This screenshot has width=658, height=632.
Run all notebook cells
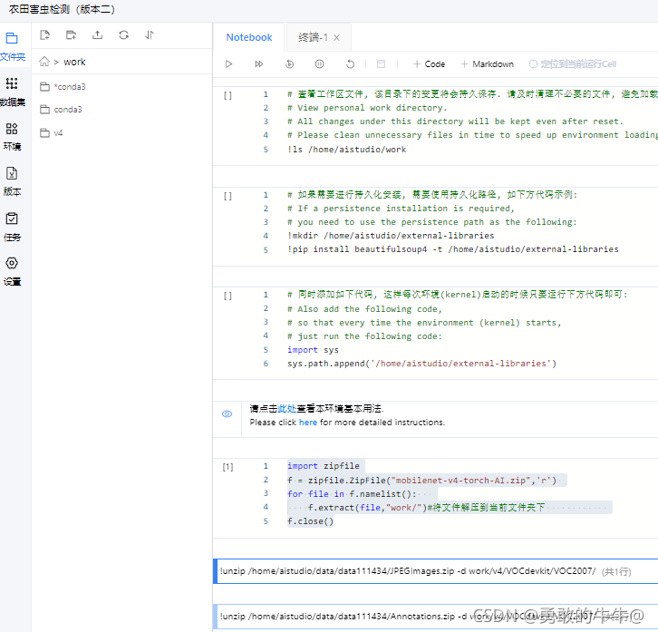[x=259, y=64]
